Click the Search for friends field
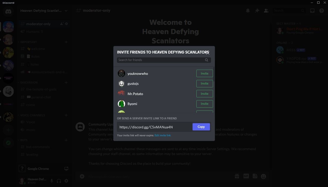This screenshot has height=187, width=328. pos(161,60)
